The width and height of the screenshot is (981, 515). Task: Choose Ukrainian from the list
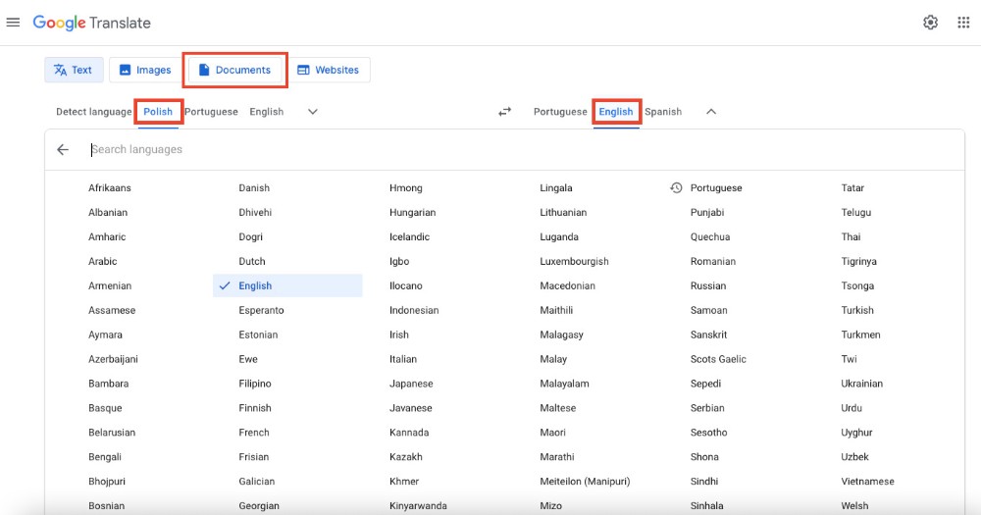[x=861, y=384]
